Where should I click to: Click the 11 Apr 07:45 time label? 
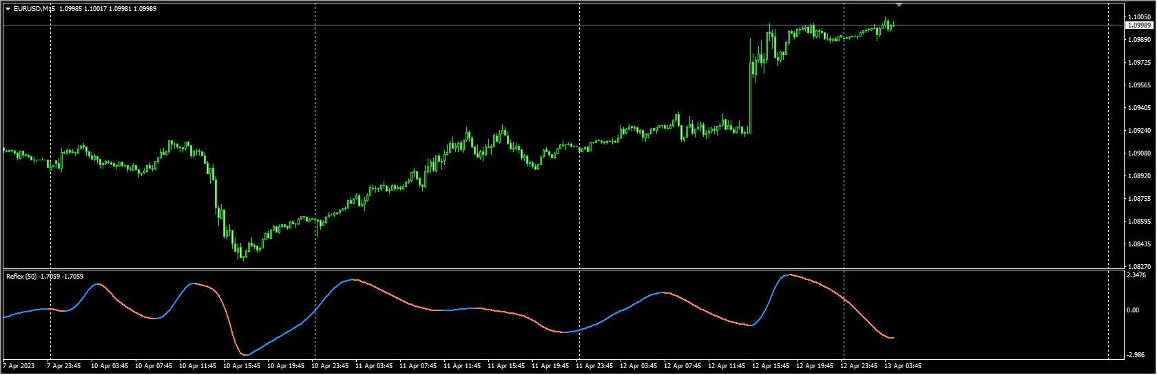[x=418, y=366]
